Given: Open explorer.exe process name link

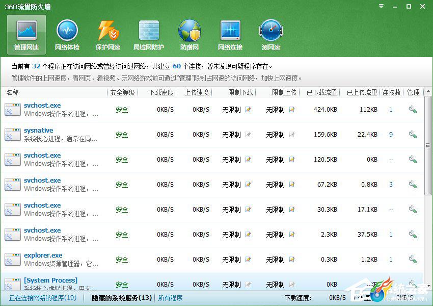Looking at the screenshot, I should (x=43, y=255).
